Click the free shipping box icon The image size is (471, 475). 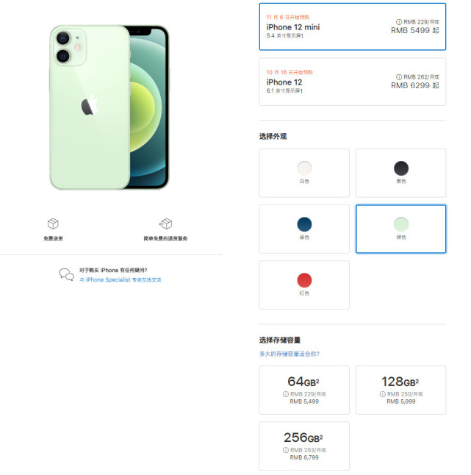pos(53,224)
